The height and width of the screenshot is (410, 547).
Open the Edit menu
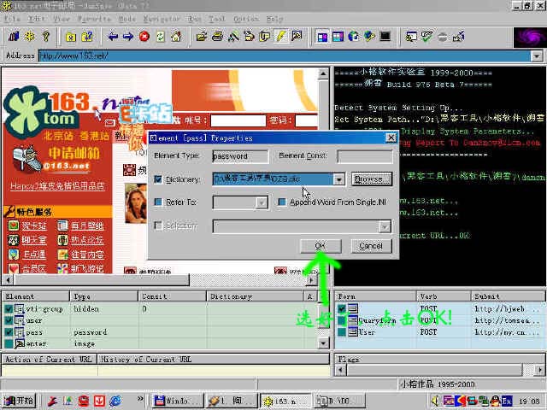(36, 19)
